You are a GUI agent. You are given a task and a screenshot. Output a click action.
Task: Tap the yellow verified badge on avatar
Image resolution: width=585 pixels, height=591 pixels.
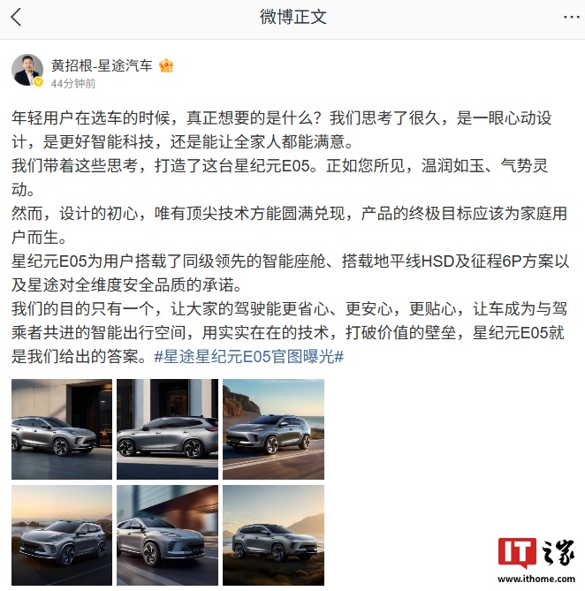(x=39, y=82)
